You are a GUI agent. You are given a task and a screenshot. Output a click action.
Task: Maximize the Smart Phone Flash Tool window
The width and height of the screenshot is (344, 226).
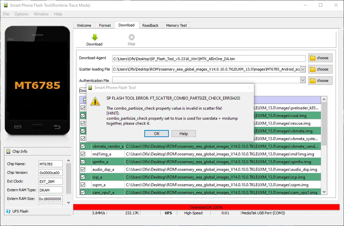pyautogui.click(x=321, y=5)
